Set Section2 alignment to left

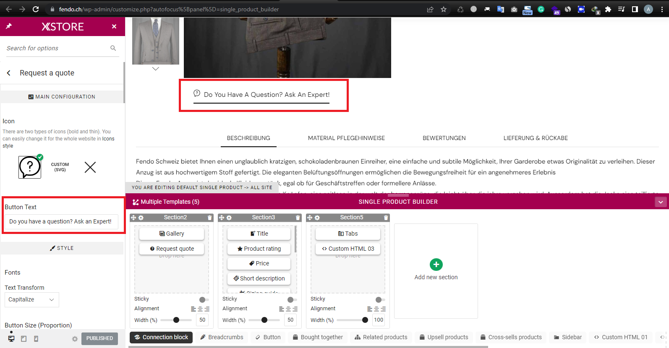click(193, 309)
